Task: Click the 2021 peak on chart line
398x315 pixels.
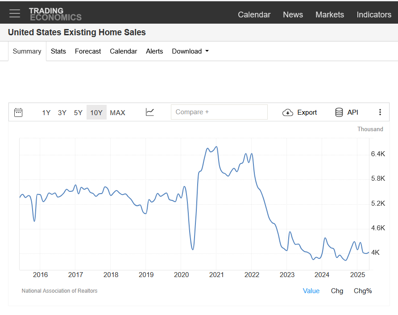Action: [216, 147]
